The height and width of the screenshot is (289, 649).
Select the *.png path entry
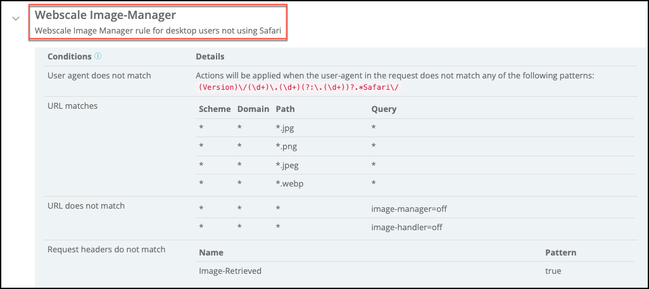pyautogui.click(x=286, y=146)
